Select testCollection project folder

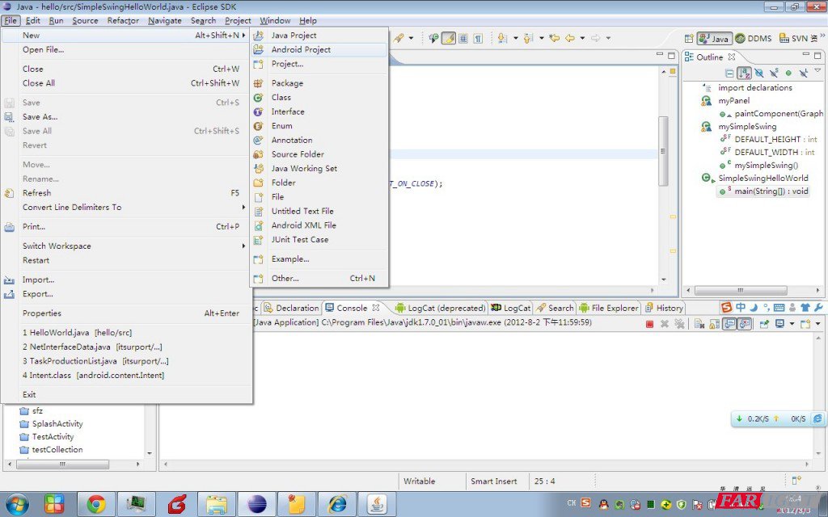pos(57,449)
